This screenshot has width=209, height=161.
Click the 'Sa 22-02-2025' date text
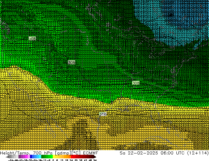139,153
